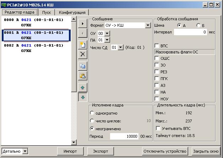Viewport: 223px width, 158px height.
Task: Click the right-arrow insert message button
Action: coord(83,23)
